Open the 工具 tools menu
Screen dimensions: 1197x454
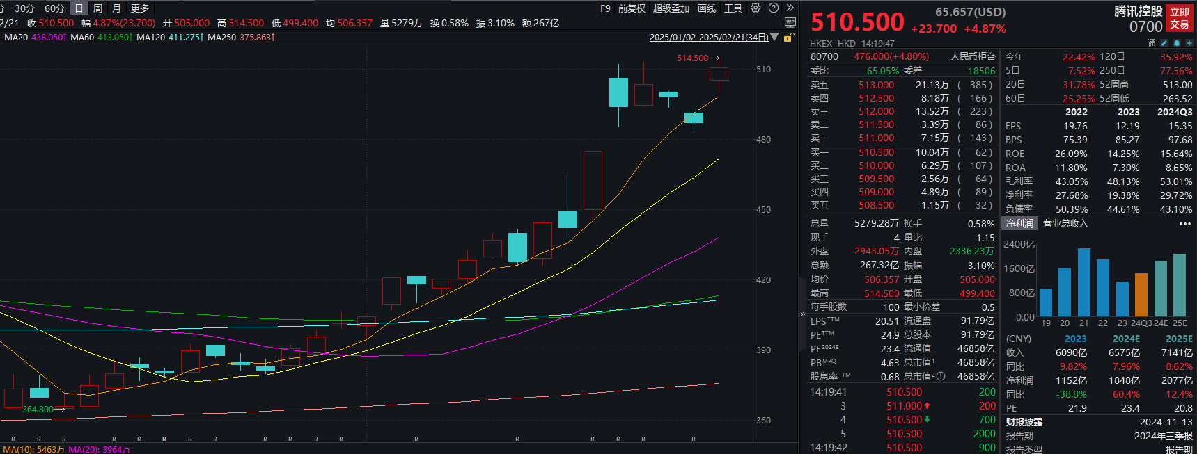733,8
